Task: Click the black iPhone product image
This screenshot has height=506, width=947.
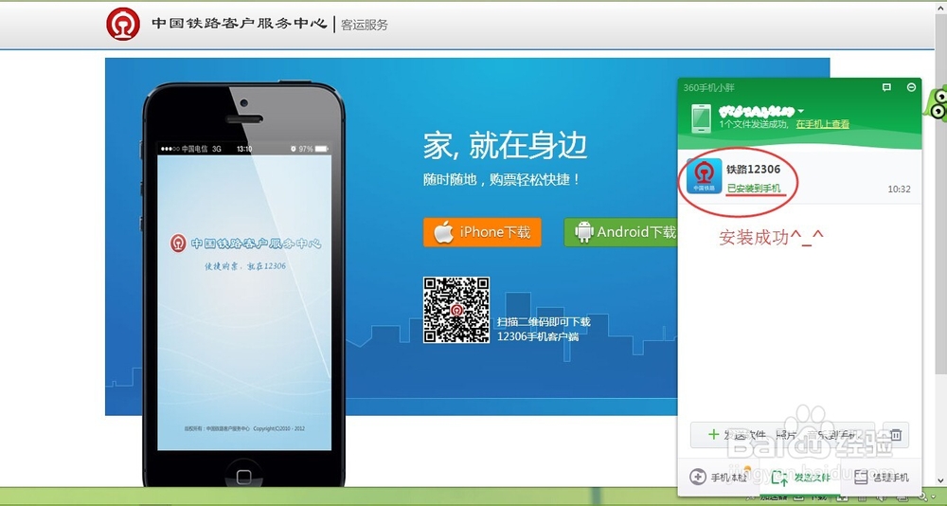Action: point(243,284)
